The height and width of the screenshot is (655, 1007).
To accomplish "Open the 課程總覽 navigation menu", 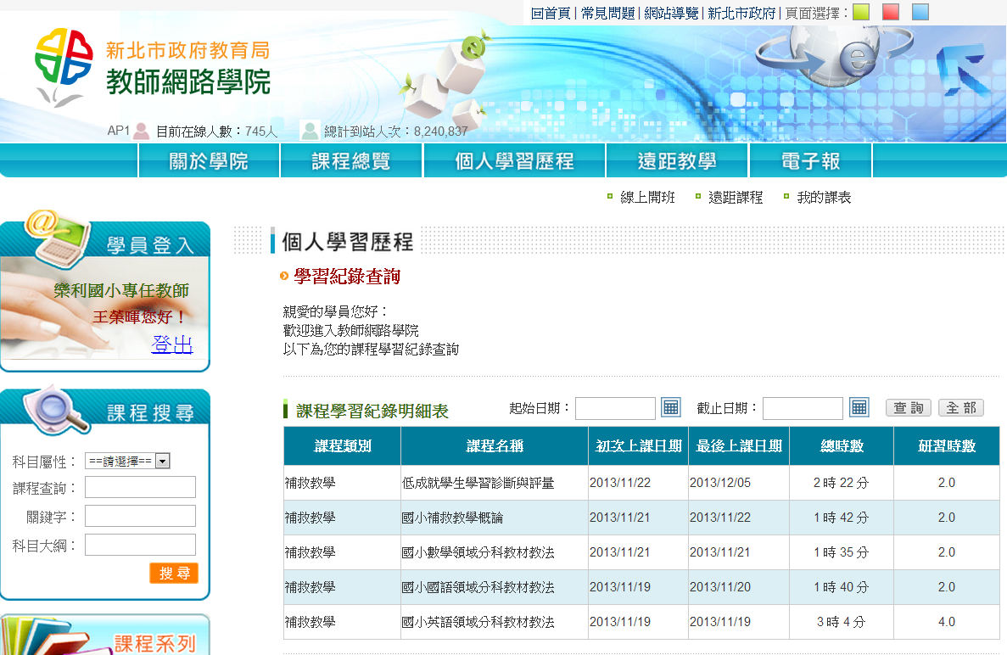I will pos(351,161).
